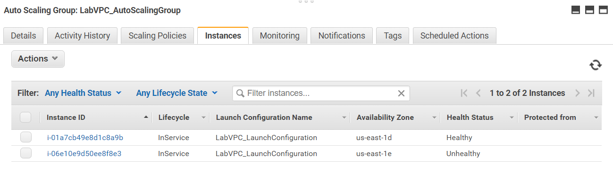Open the Scheduled Actions tab

point(454,36)
